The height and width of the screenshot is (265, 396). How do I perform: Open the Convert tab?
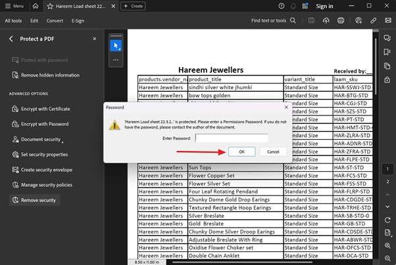pos(55,20)
